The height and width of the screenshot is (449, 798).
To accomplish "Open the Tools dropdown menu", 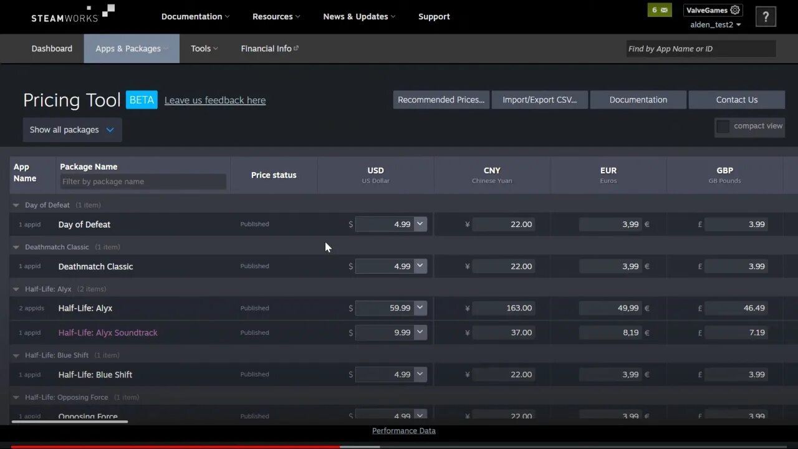I will pos(204,49).
